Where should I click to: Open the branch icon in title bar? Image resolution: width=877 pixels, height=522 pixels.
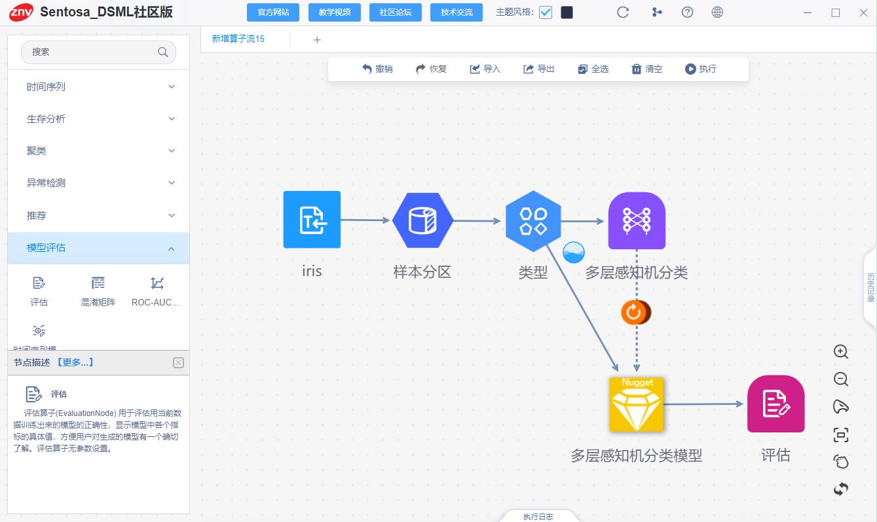[657, 12]
